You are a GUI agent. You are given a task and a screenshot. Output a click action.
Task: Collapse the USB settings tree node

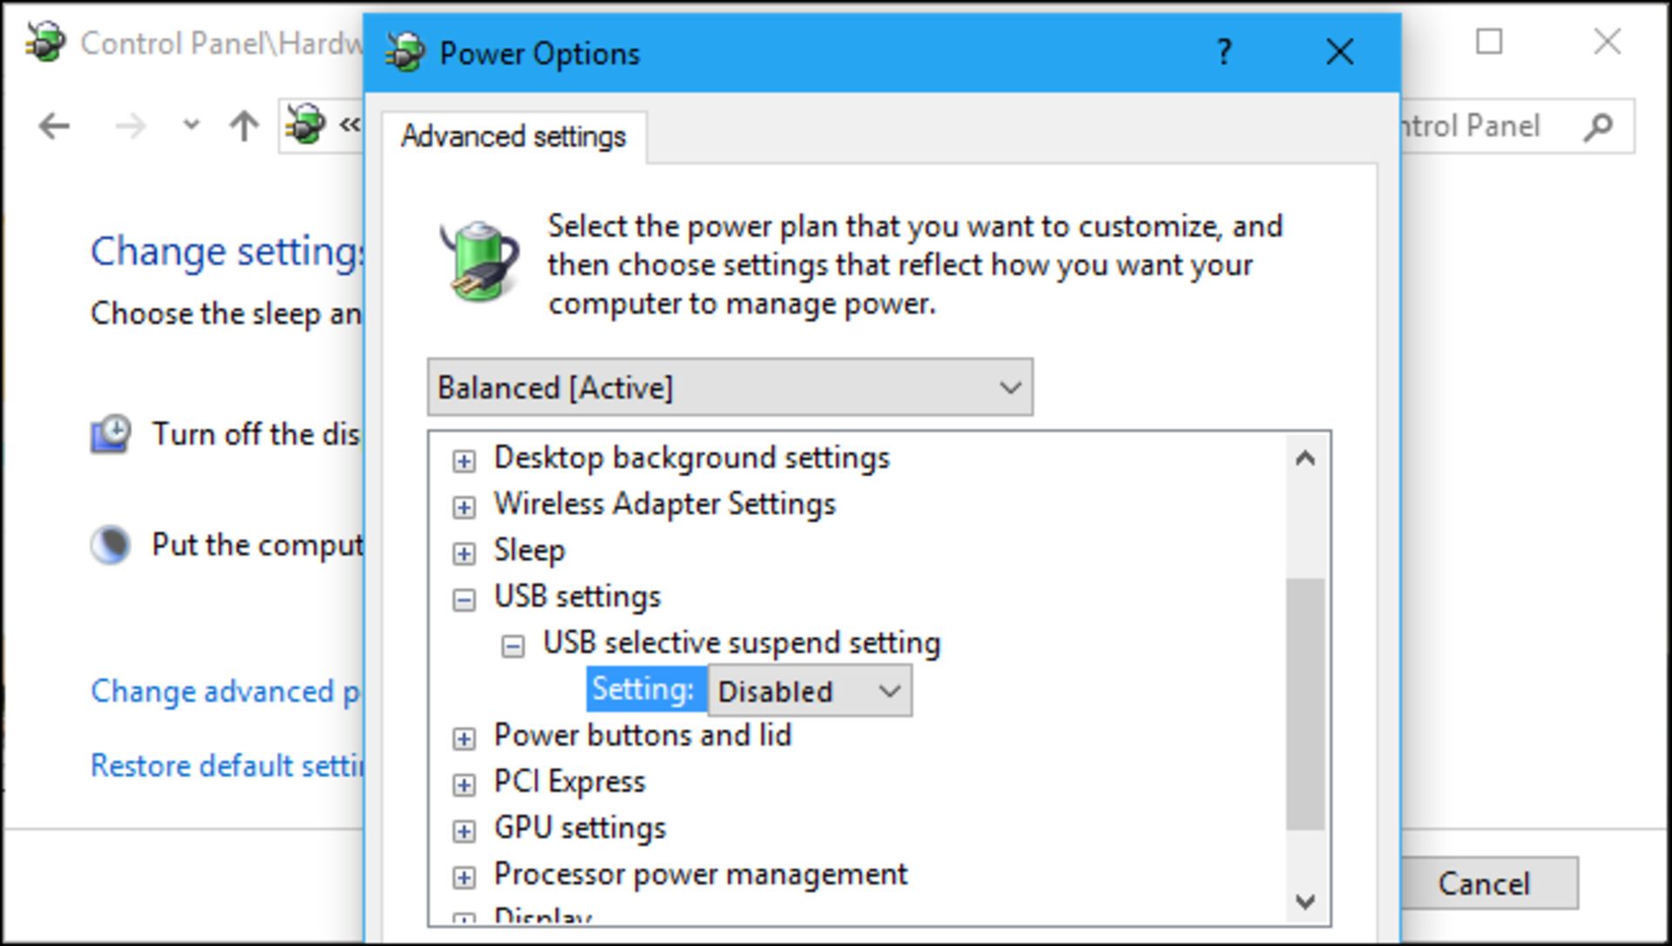click(x=464, y=600)
